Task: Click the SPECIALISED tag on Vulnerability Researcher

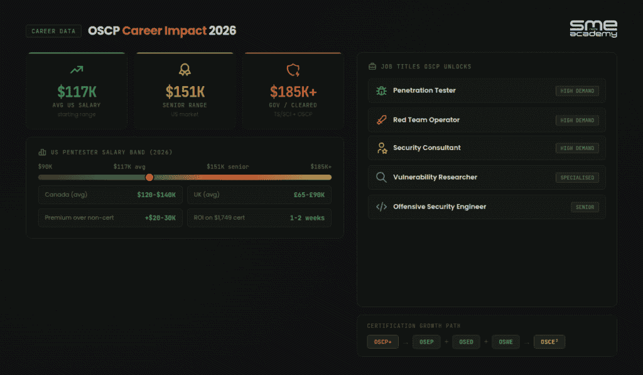Action: pyautogui.click(x=577, y=178)
